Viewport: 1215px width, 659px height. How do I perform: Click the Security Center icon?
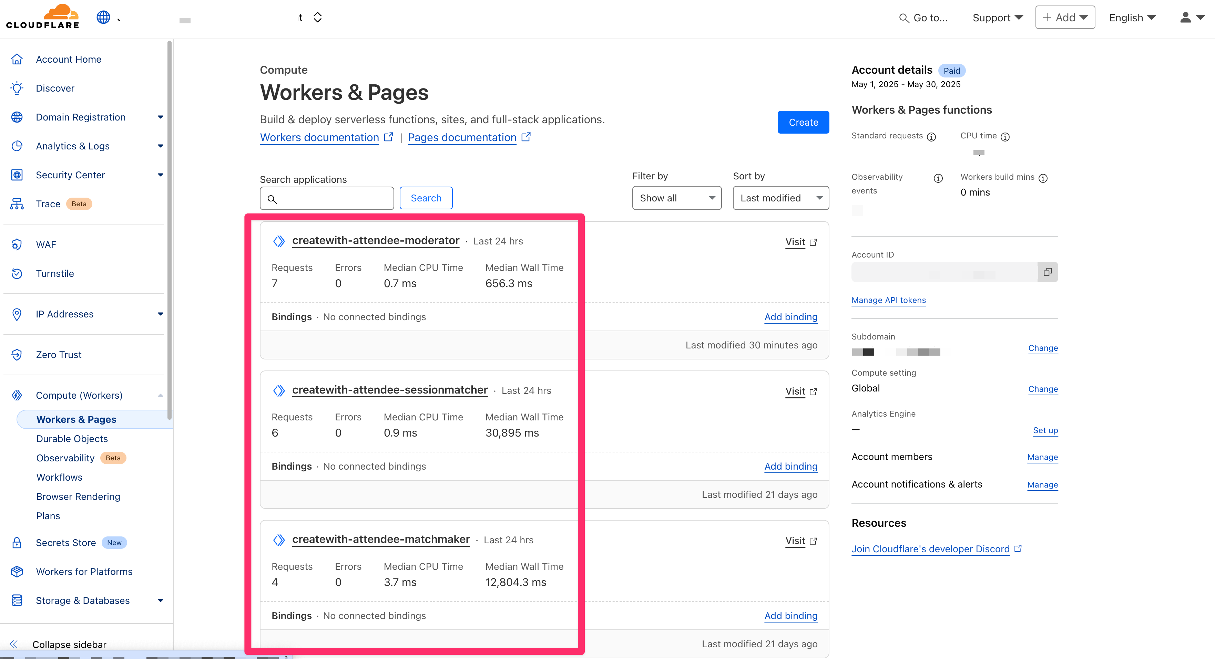17,175
